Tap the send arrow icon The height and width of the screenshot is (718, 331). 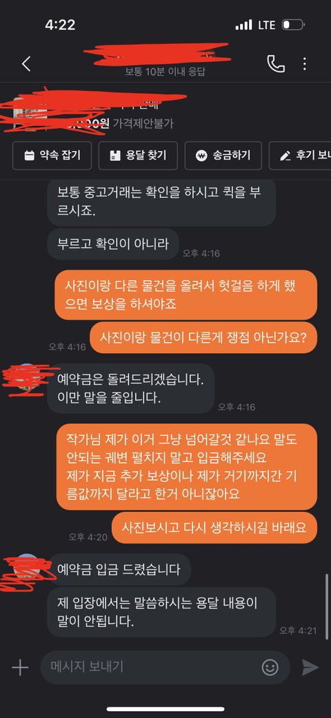(310, 668)
